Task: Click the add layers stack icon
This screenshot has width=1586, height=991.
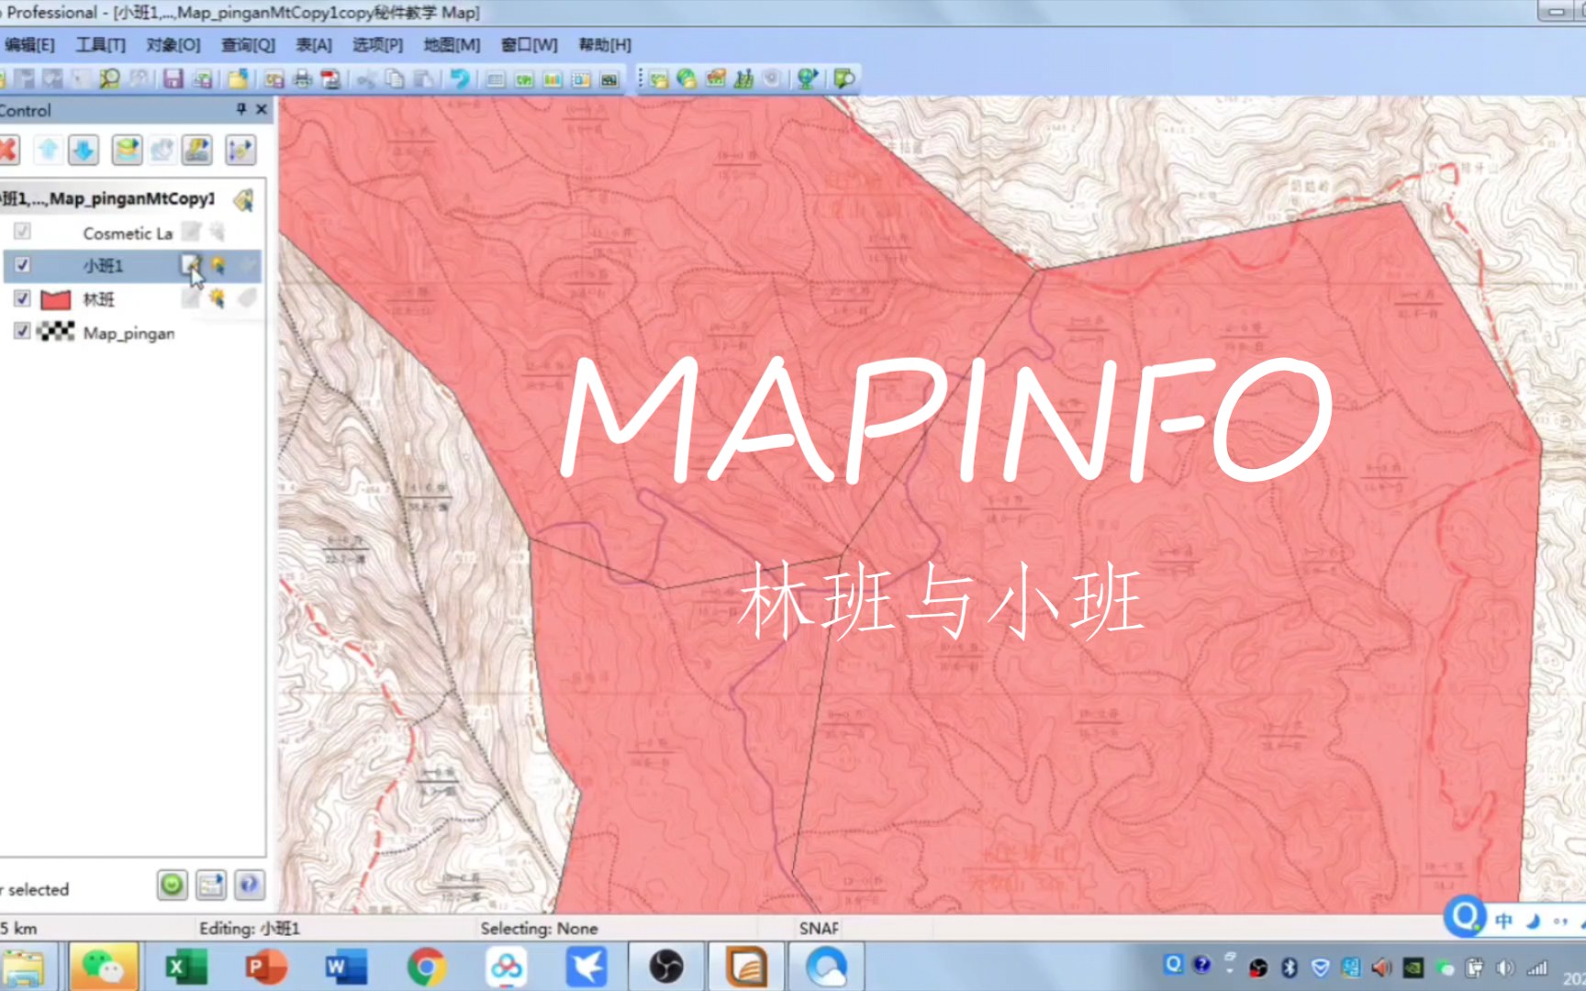Action: 128,150
